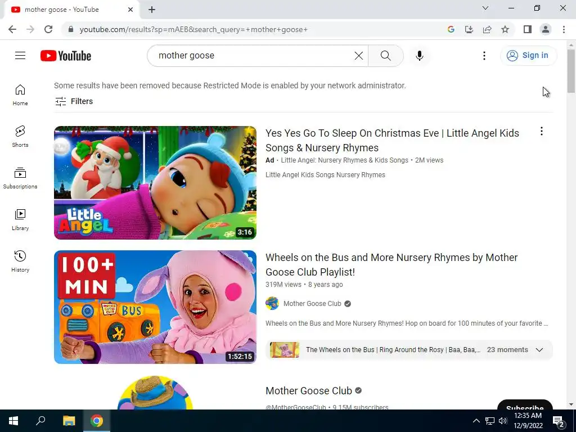Reload the page
576x432 pixels.
tap(48, 29)
